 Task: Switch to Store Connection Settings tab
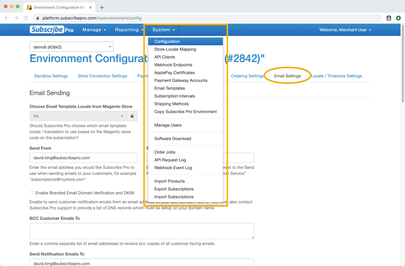click(102, 76)
